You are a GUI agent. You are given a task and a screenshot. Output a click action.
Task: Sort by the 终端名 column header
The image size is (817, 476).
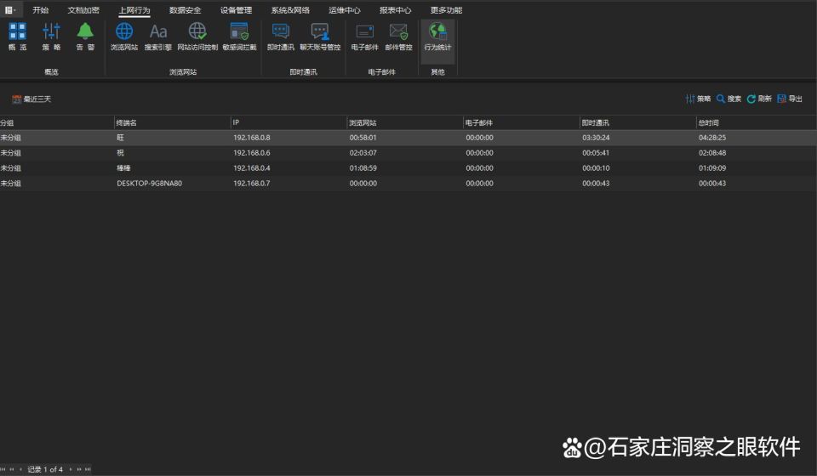tap(173, 122)
